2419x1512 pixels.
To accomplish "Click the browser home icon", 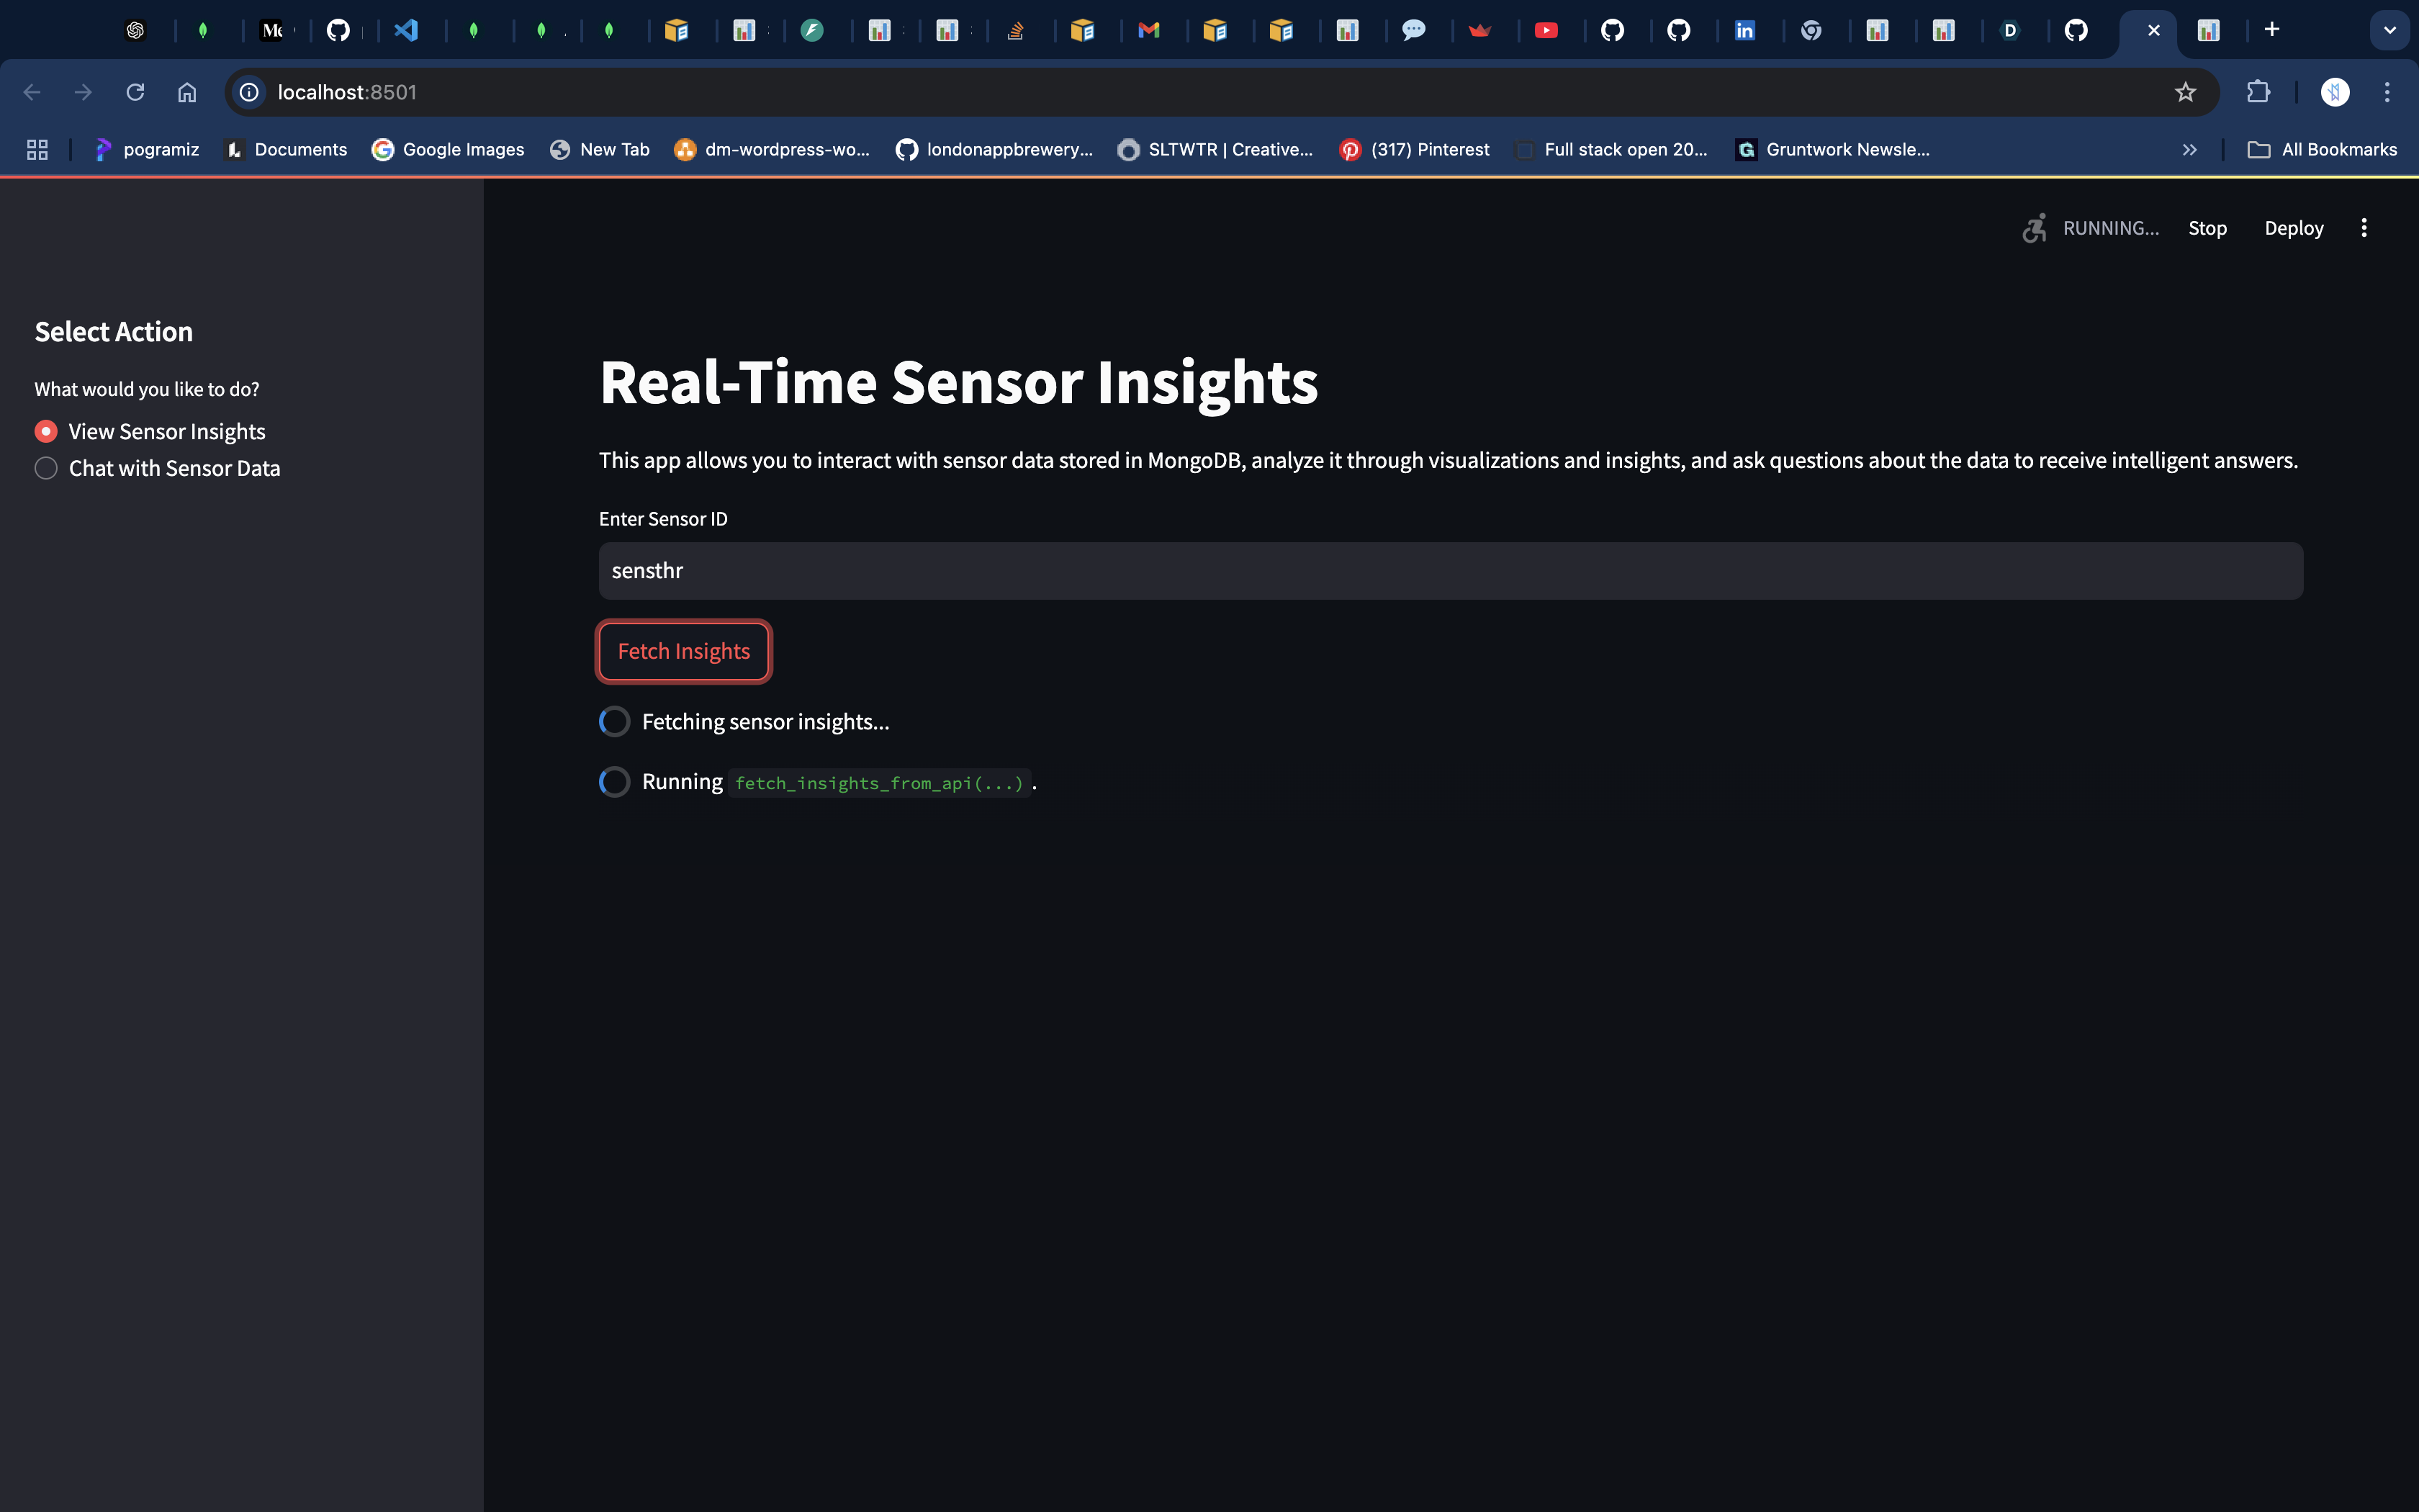I will click(187, 92).
